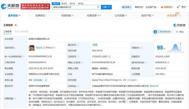Click the help icon next to 注册地址

pyautogui.click(x=78, y=86)
